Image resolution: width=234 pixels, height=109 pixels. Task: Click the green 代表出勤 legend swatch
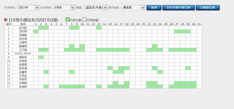pos(68,20)
